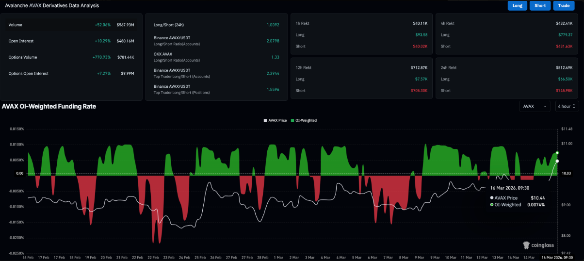
Task: Click the AVAX dropdown arrow
Action: [546, 106]
